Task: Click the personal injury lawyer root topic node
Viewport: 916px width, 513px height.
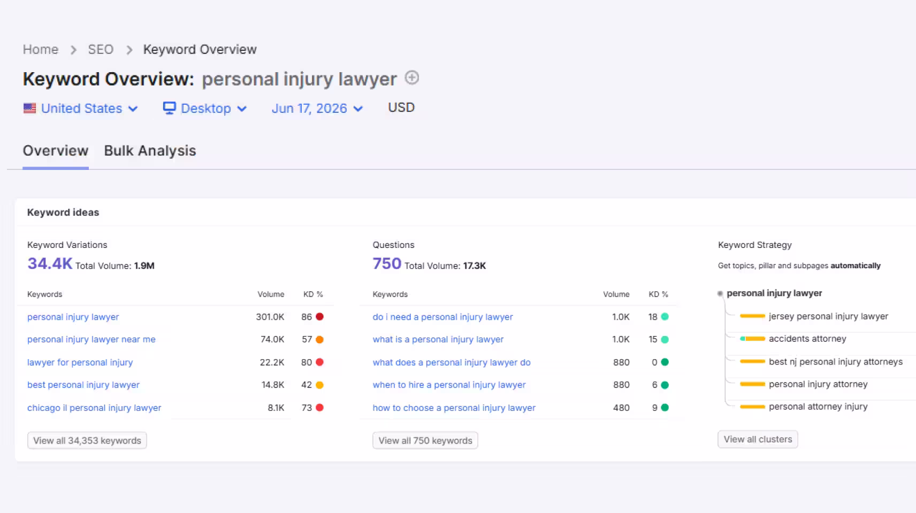Action: tap(774, 293)
